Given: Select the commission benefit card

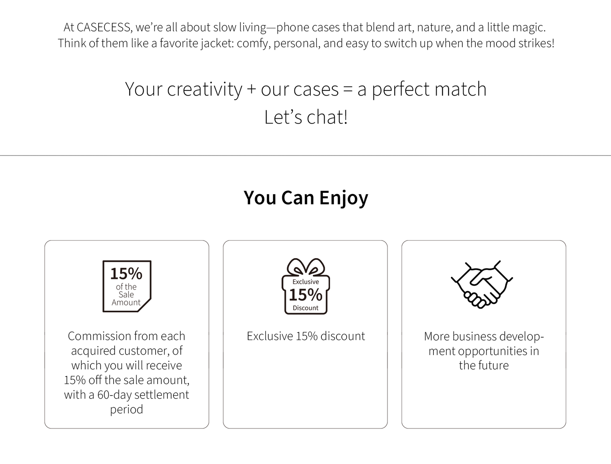Looking at the screenshot, I should point(127,334).
